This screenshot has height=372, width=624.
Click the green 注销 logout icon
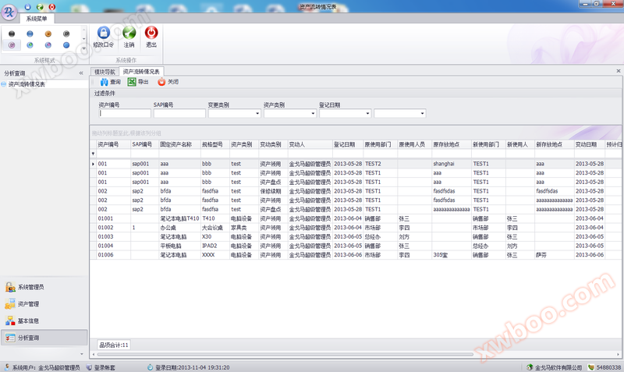(x=129, y=34)
